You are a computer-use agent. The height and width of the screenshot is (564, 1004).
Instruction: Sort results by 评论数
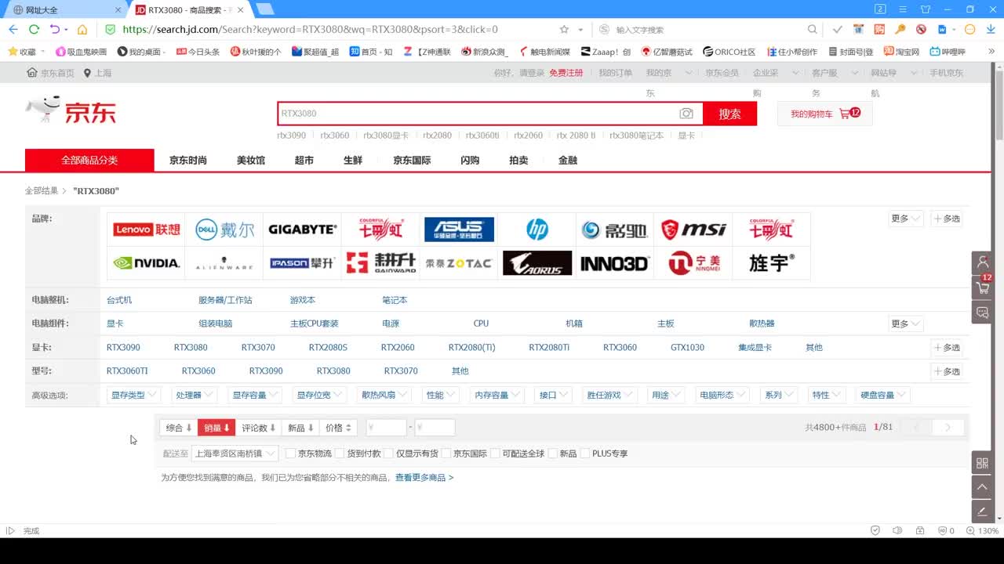(258, 428)
